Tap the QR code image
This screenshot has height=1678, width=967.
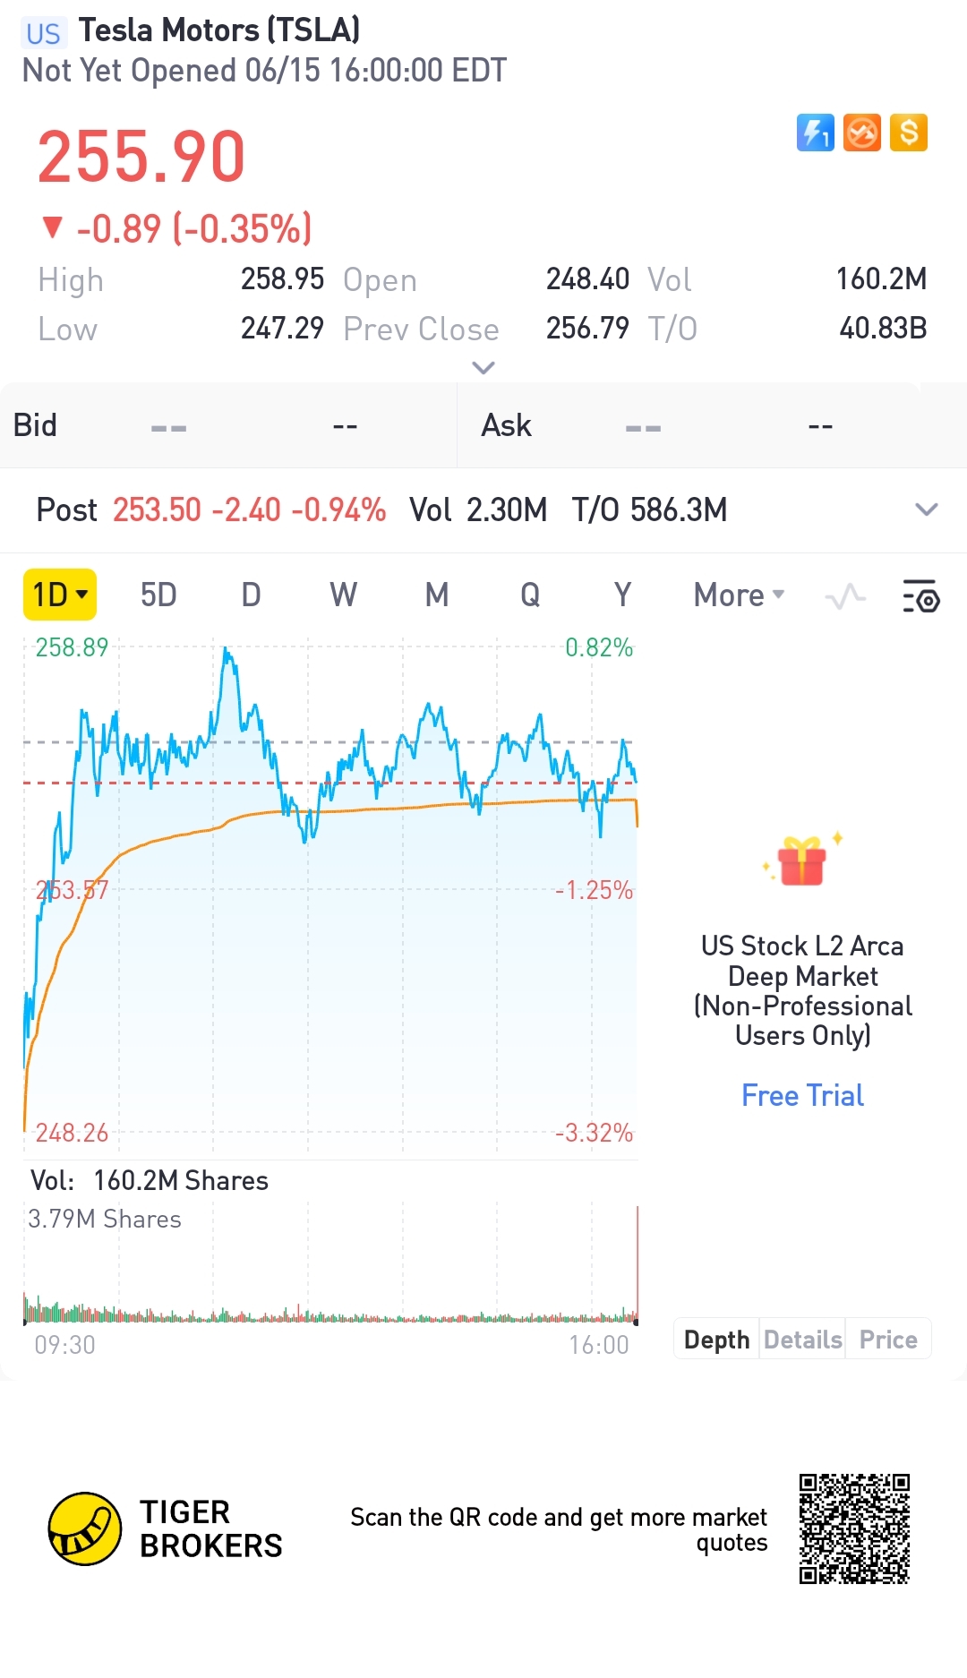pyautogui.click(x=854, y=1528)
